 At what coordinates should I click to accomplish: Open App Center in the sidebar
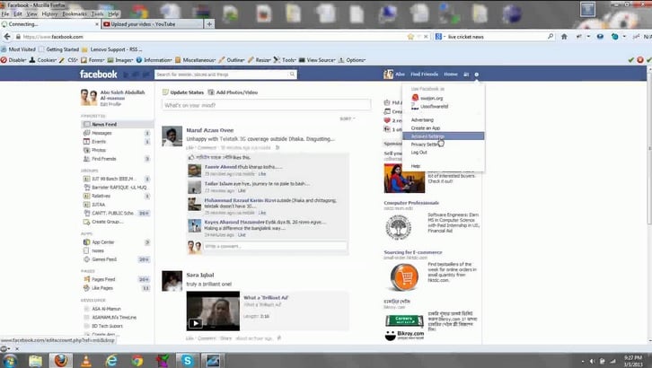coord(102,242)
